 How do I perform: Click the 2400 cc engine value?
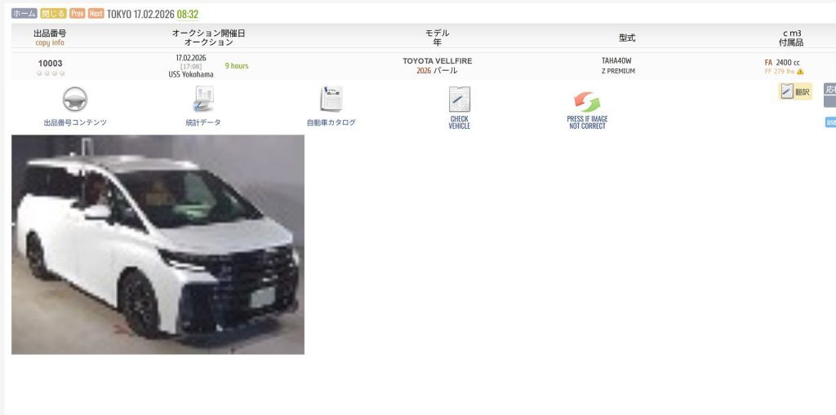click(x=788, y=62)
